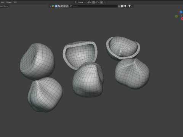
Task: Open the pivot point dropdown
Action: coord(89,2)
